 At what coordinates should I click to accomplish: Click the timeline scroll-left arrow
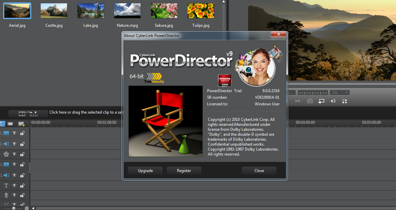[33, 208]
